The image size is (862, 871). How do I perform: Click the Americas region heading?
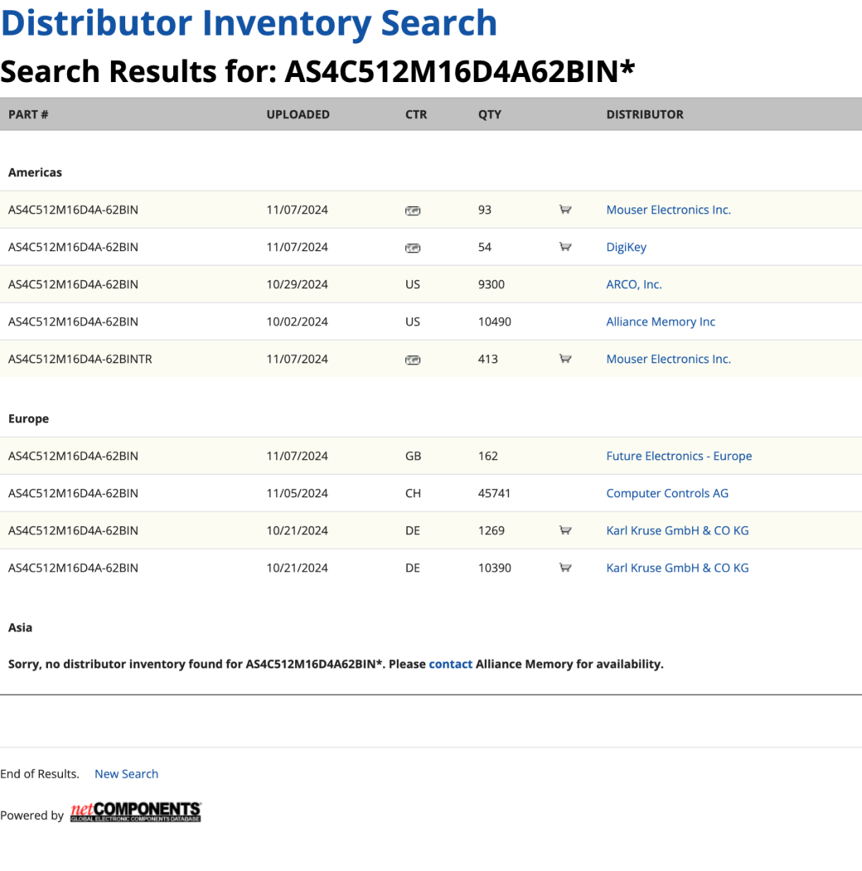(x=35, y=172)
